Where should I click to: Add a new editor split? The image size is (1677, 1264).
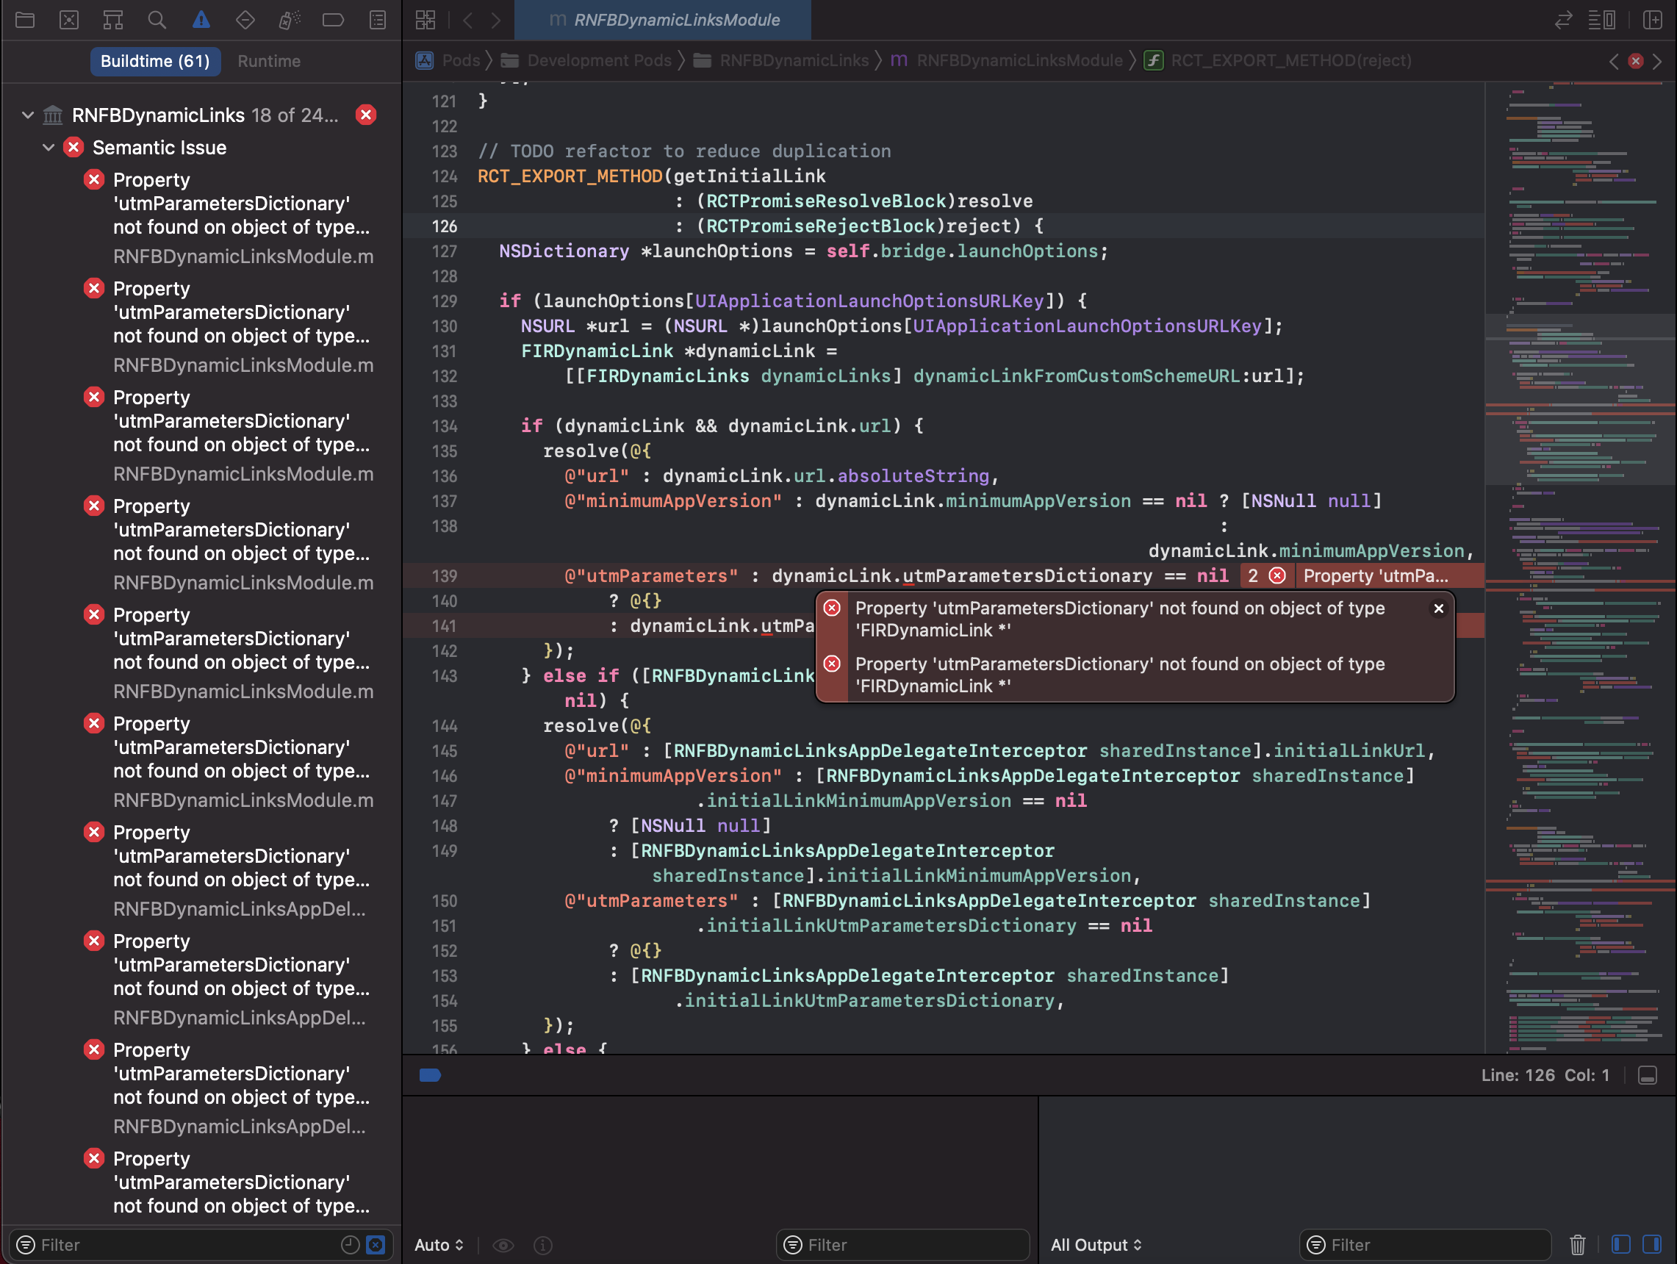[x=1653, y=21]
